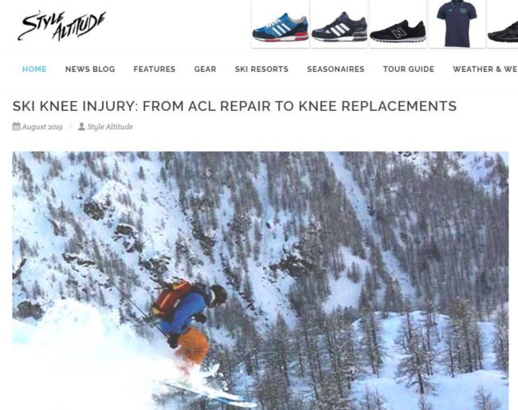Select SEASONAIRES in the navigation
The width and height of the screenshot is (518, 410).
[x=336, y=69]
